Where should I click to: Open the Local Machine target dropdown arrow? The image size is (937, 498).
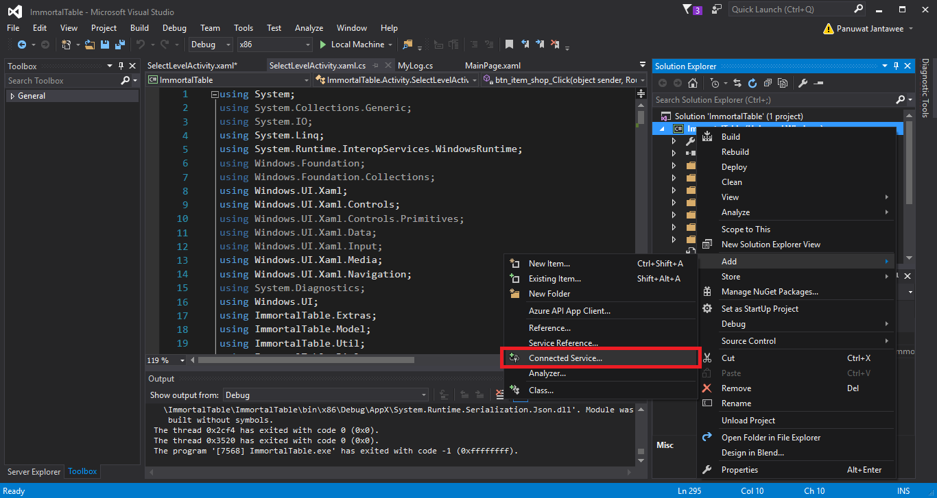tap(390, 45)
